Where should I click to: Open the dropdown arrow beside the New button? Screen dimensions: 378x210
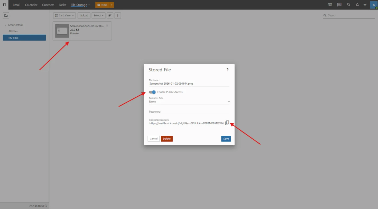[112, 5]
